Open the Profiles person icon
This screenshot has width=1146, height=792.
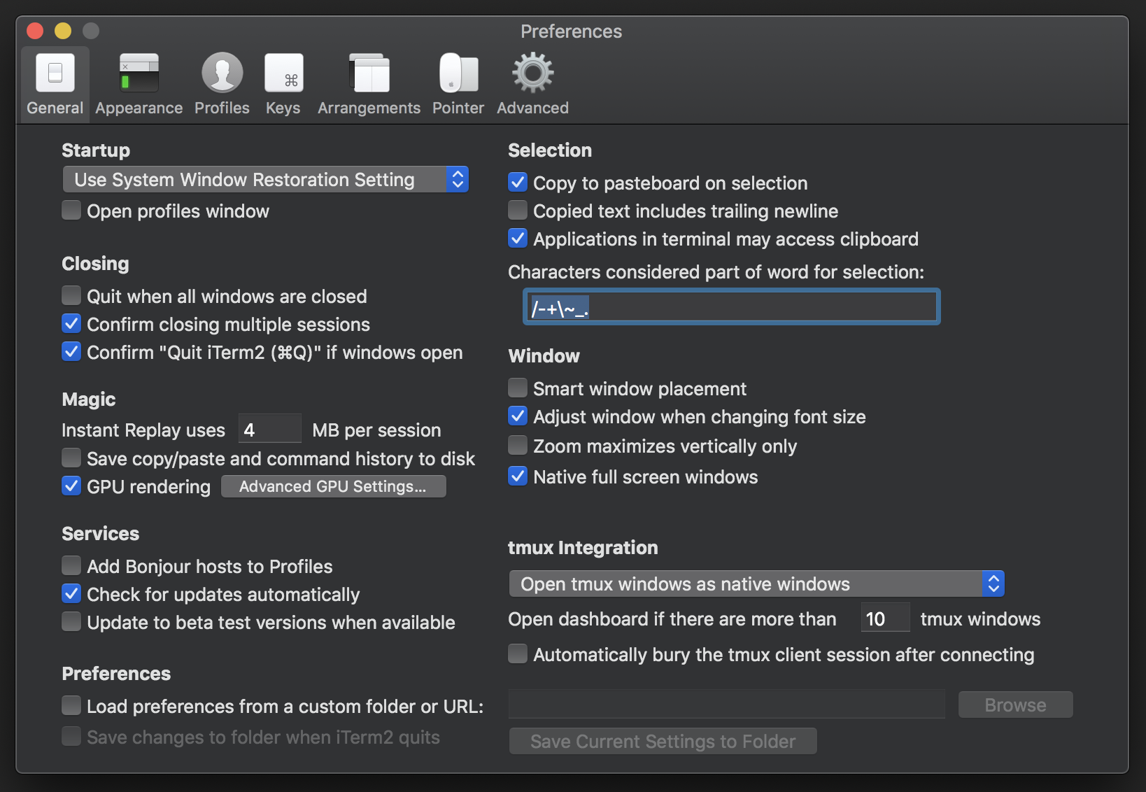pyautogui.click(x=222, y=73)
